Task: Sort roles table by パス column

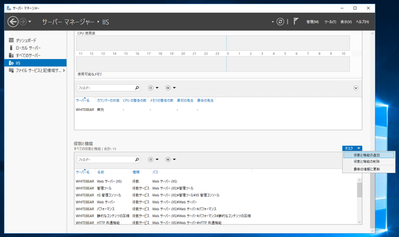Action: pyautogui.click(x=155, y=172)
